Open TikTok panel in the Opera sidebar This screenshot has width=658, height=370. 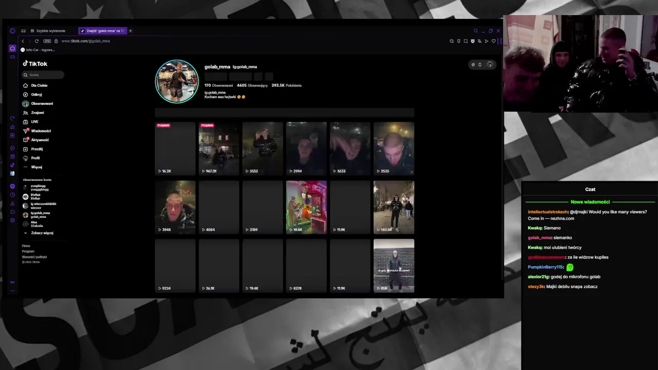pyautogui.click(x=12, y=165)
